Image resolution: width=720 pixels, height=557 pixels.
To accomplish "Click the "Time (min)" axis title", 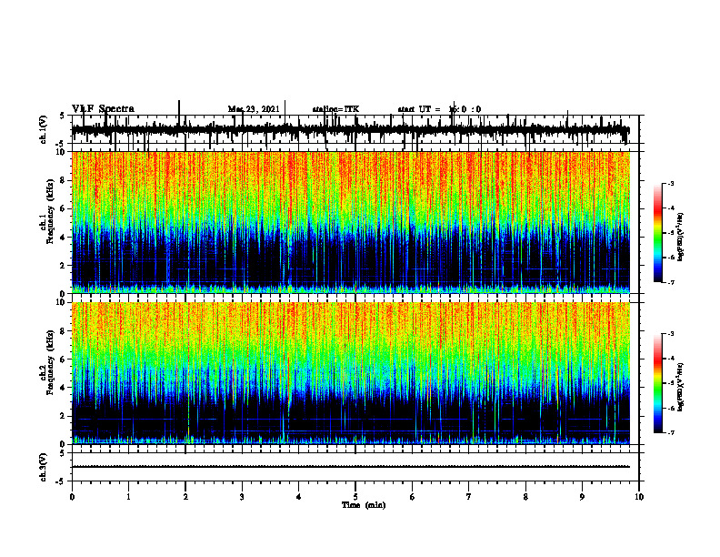I will [364, 505].
